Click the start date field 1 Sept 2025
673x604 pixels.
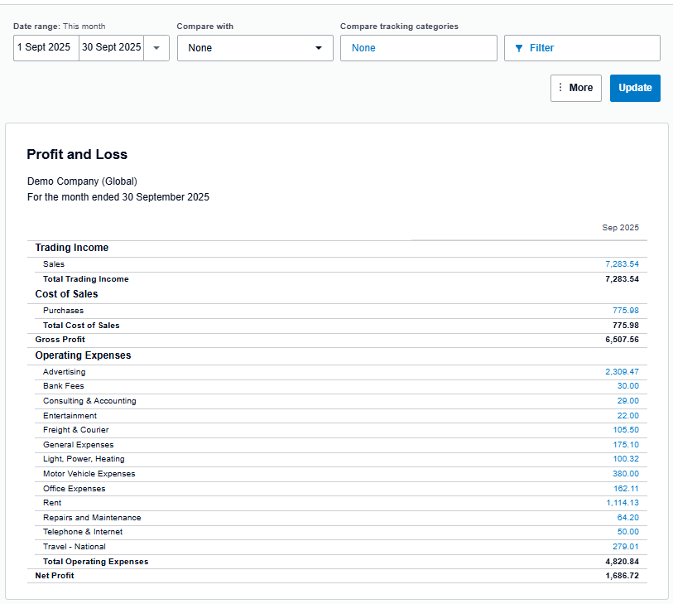(46, 48)
